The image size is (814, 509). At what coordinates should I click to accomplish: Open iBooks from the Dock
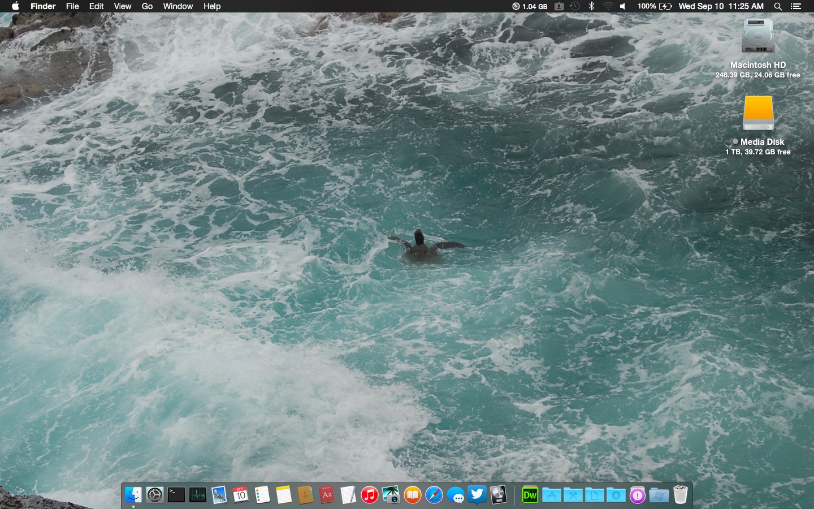(x=413, y=495)
